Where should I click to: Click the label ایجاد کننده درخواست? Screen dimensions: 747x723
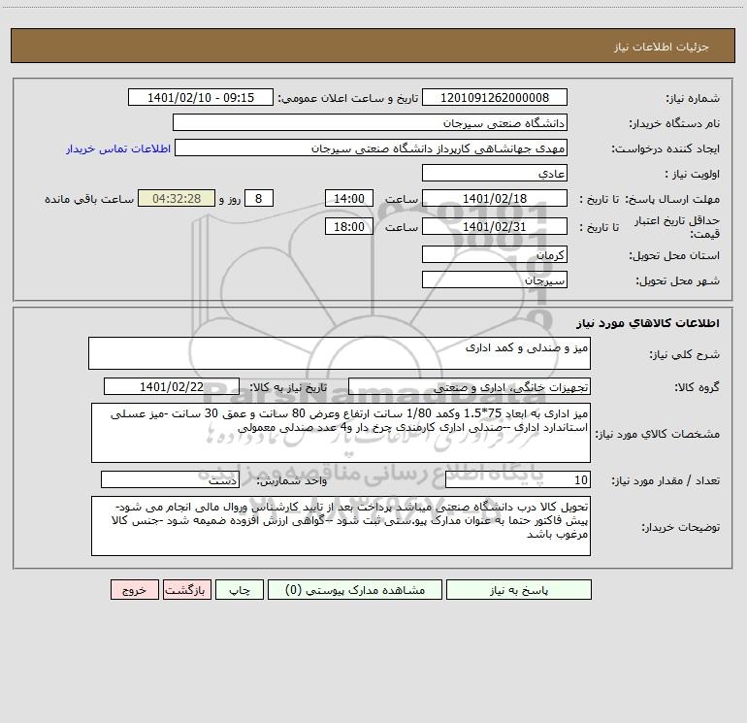(666, 149)
